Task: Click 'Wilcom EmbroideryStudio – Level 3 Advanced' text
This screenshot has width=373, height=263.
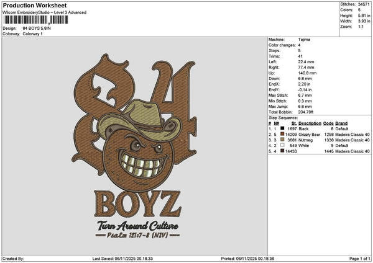Action: 44,12
